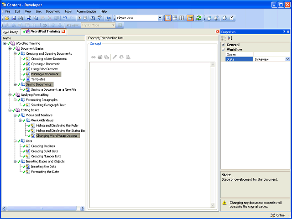Viewport: 292px width, 219px height.
Task: Click the tree's horizontal scrollbar left arrow
Action: click(x=4, y=209)
